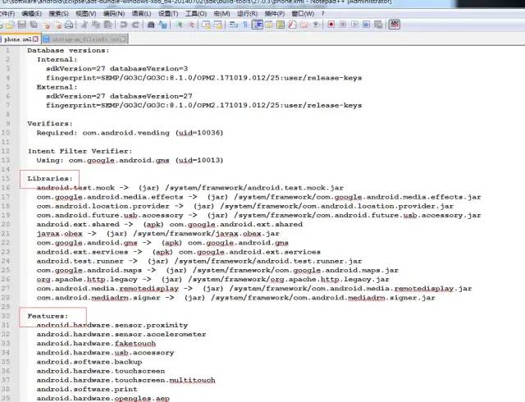
Task: Click the Copy toolbar icon
Action: (x=96, y=25)
